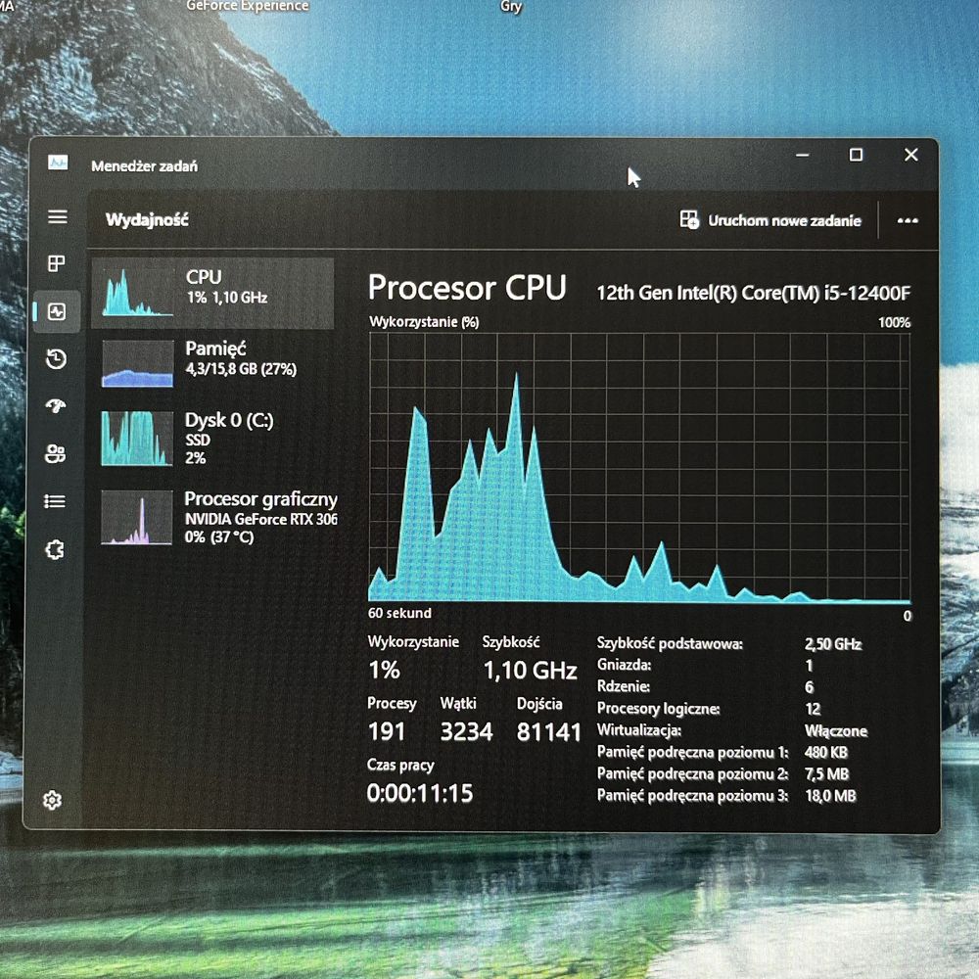Select the CPU performance entry
Image resolution: width=979 pixels, height=979 pixels.
coord(212,294)
